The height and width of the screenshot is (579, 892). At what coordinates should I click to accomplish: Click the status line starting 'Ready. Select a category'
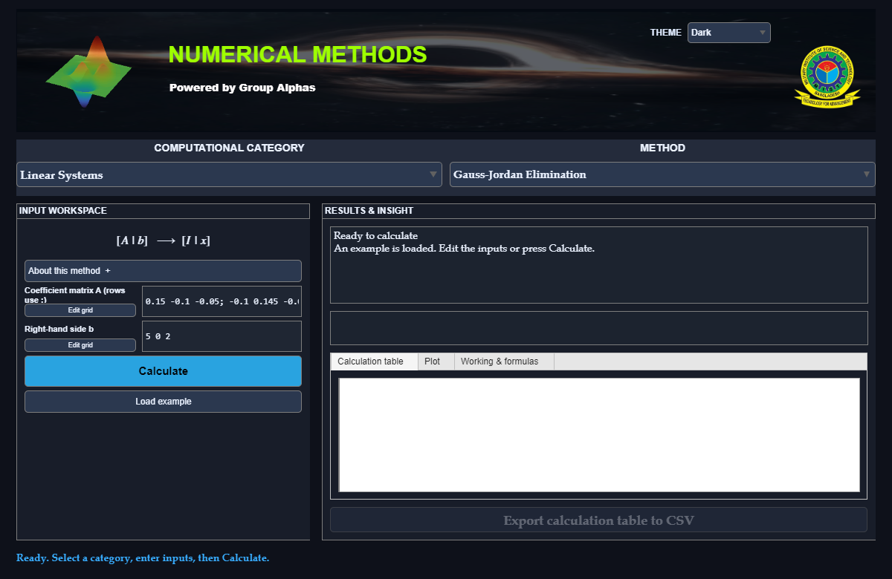(x=143, y=557)
